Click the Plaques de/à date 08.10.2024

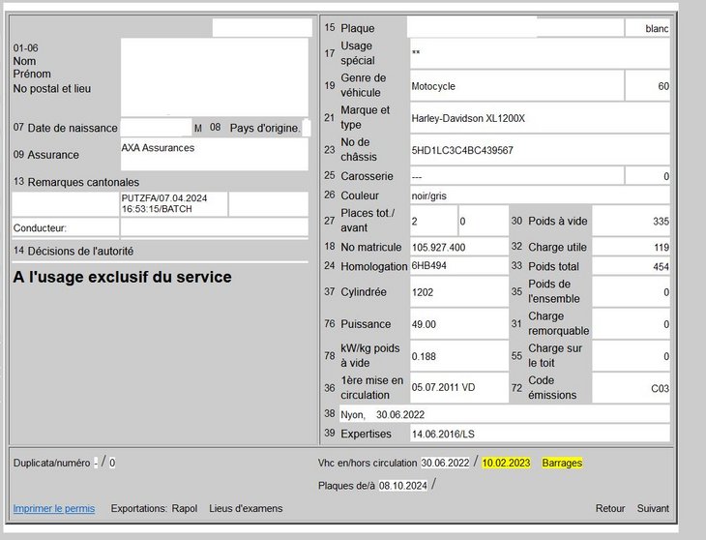(403, 485)
